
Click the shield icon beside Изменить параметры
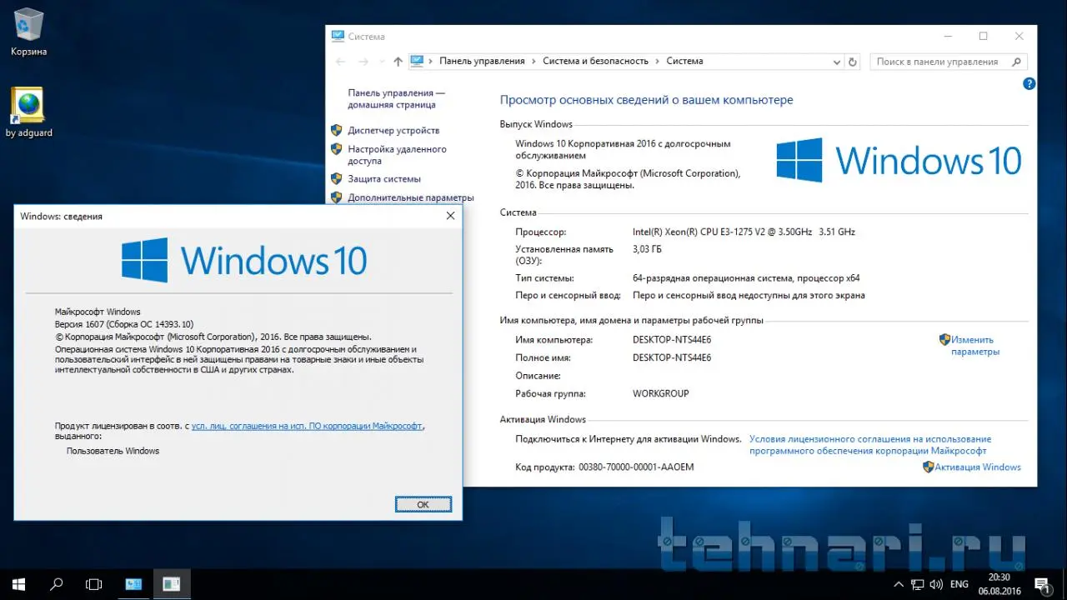pos(944,339)
